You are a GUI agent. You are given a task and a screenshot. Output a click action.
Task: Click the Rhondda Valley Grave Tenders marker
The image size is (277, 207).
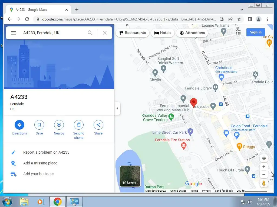pos(171,116)
